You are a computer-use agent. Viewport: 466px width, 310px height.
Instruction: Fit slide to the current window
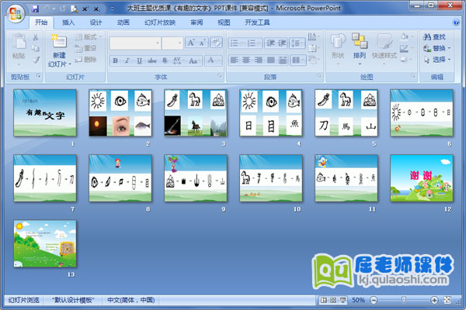449,300
